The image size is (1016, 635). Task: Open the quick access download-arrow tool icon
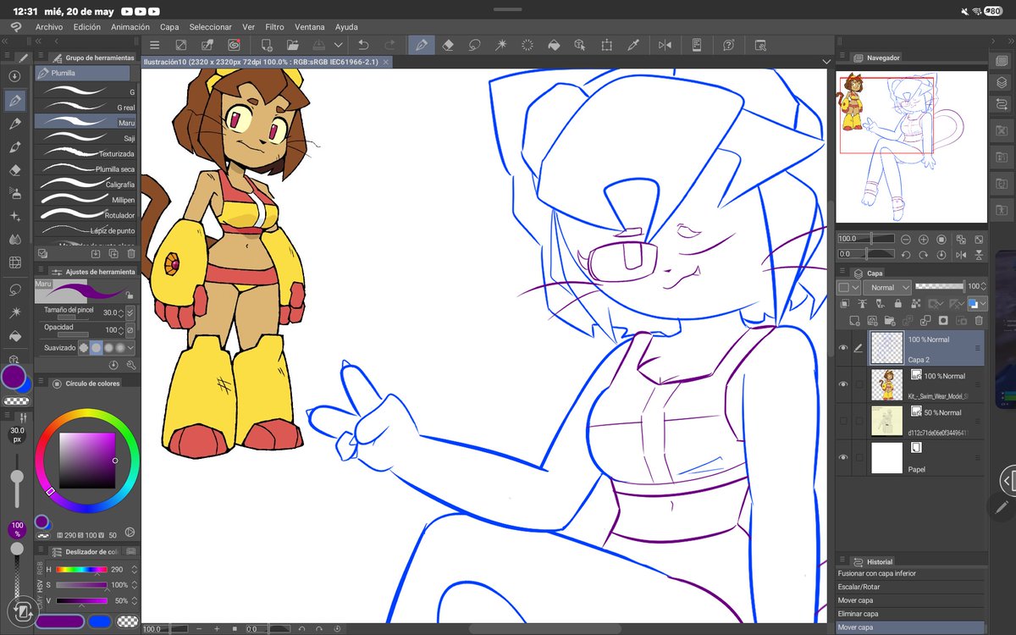(x=14, y=76)
